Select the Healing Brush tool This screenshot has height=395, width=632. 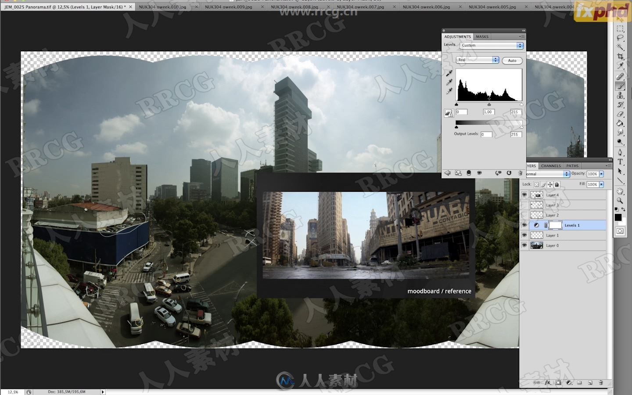[620, 77]
